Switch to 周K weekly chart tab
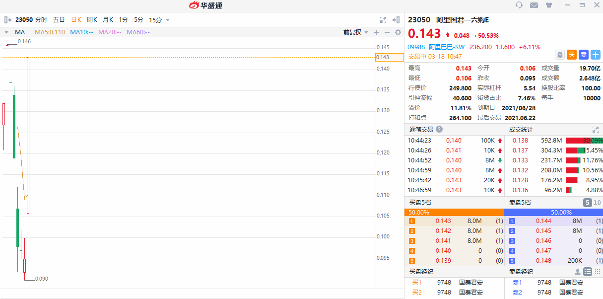The image size is (603, 299). 92,20
